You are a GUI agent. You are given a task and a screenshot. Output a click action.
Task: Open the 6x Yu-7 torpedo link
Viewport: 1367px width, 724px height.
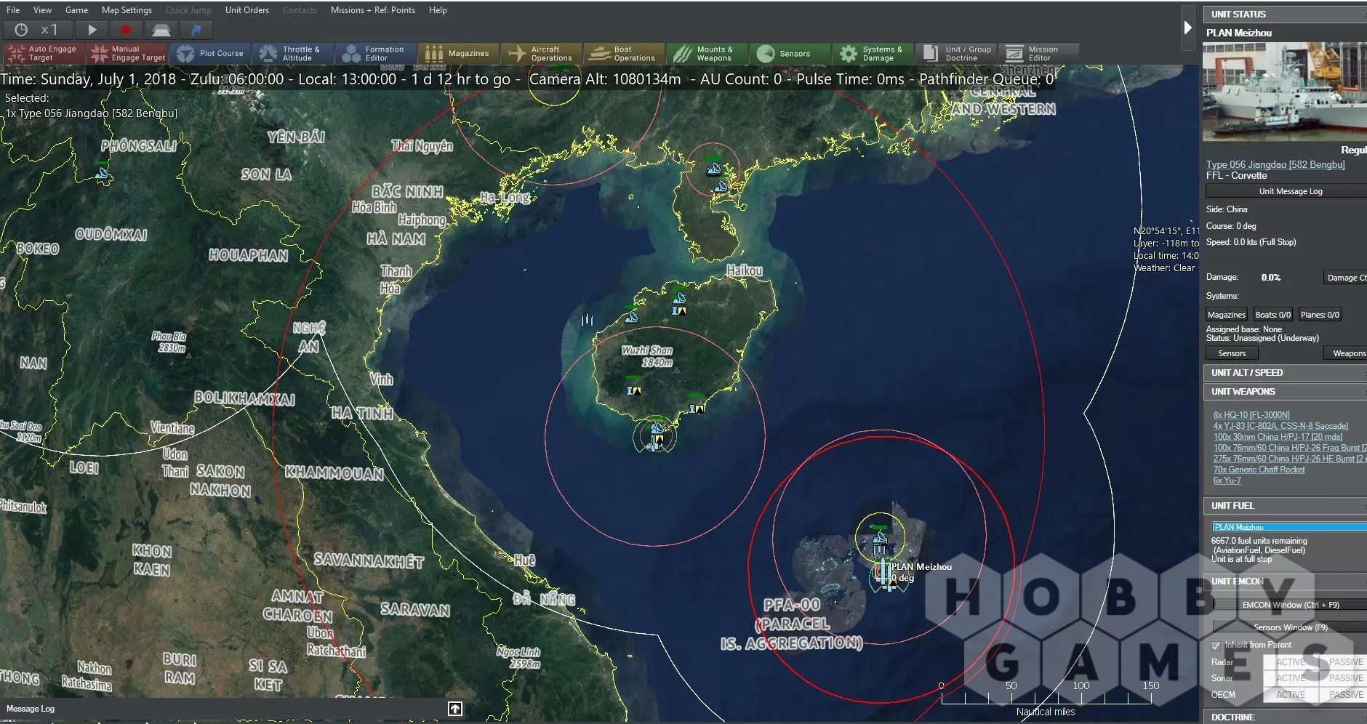(x=1227, y=480)
